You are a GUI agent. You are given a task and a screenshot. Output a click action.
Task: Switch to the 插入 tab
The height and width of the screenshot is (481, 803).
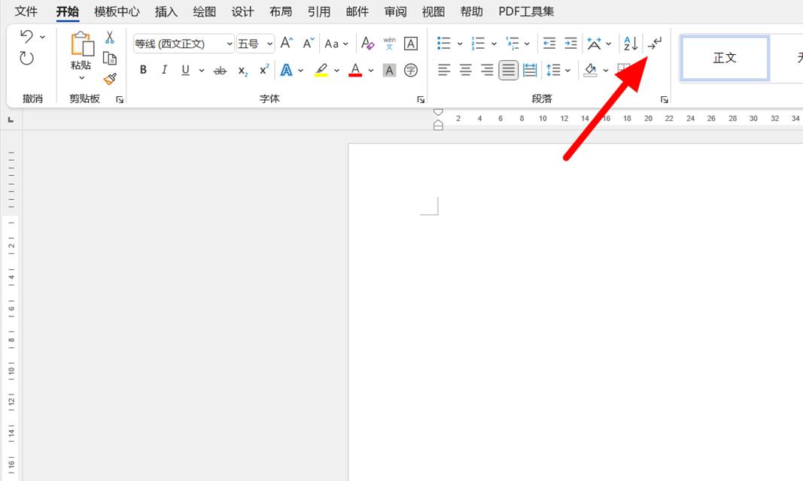[x=166, y=11]
